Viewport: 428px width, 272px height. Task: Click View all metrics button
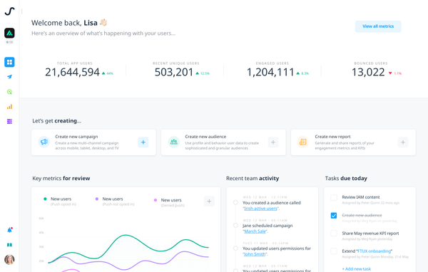coord(378,26)
